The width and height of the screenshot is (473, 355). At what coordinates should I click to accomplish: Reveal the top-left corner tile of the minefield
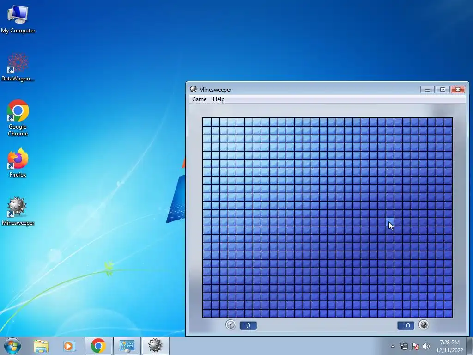click(x=207, y=122)
